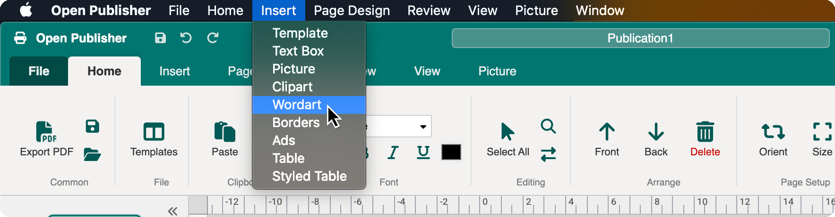Open the Review menu in menu bar
This screenshot has height=217, width=835.
(429, 10)
